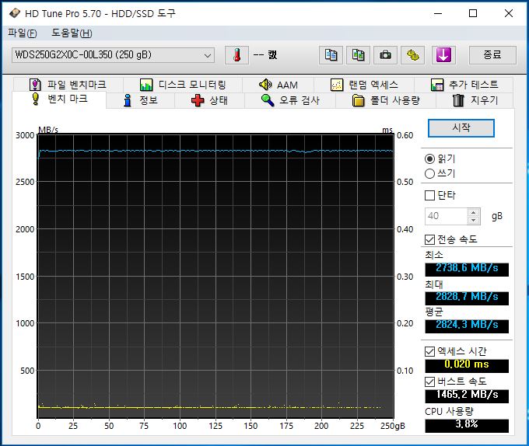Click the copy screenshot toolbar icon
529x446 pixels.
[358, 55]
